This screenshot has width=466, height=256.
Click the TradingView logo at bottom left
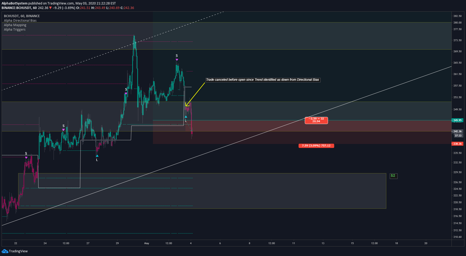coord(15,251)
